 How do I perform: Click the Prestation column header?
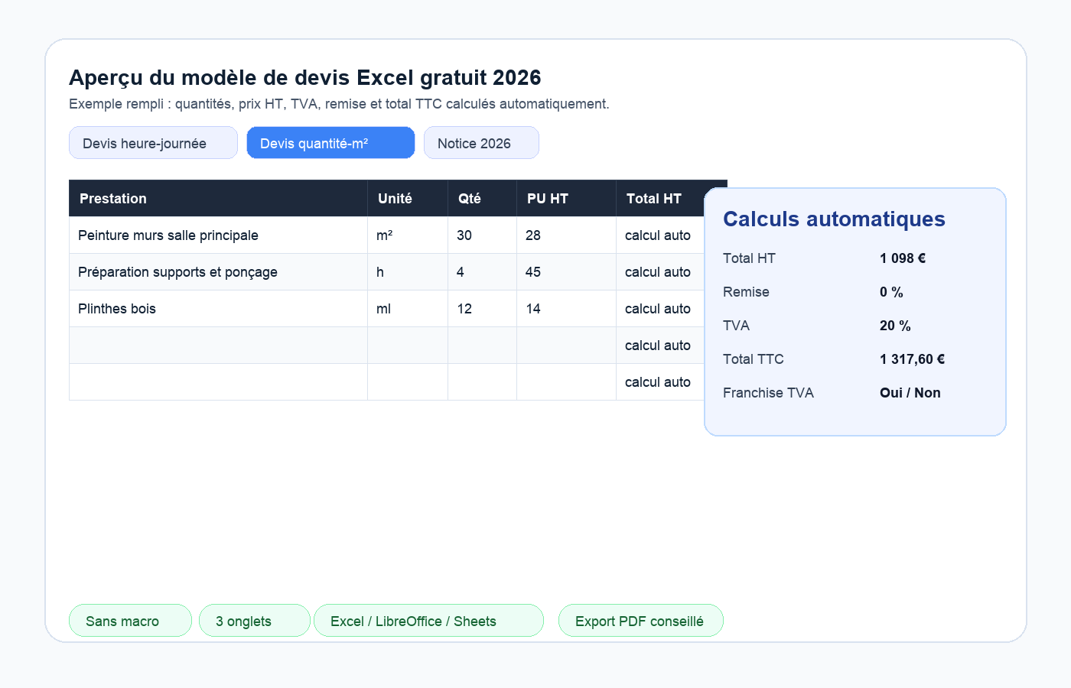218,199
